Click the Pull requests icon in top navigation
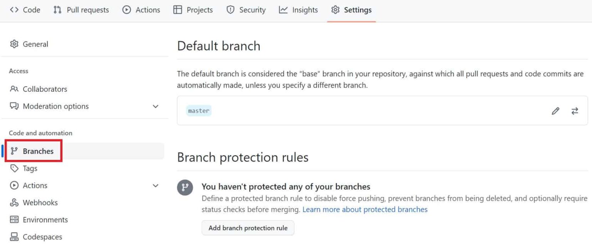Viewport: 592px width, 247px height. pos(57,10)
